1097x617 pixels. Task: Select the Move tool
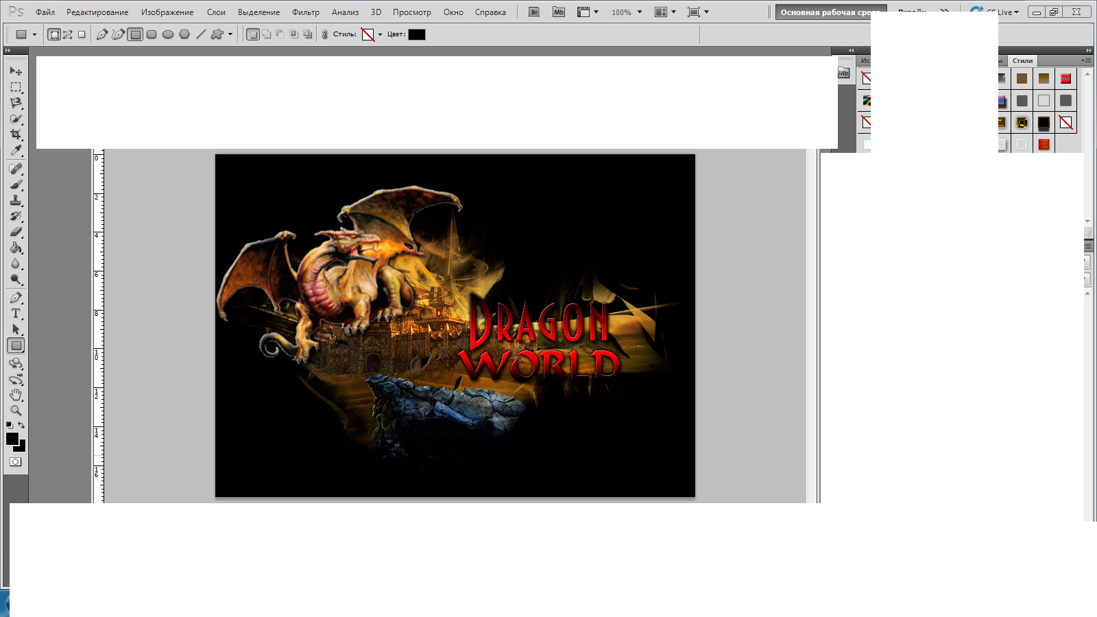[16, 71]
